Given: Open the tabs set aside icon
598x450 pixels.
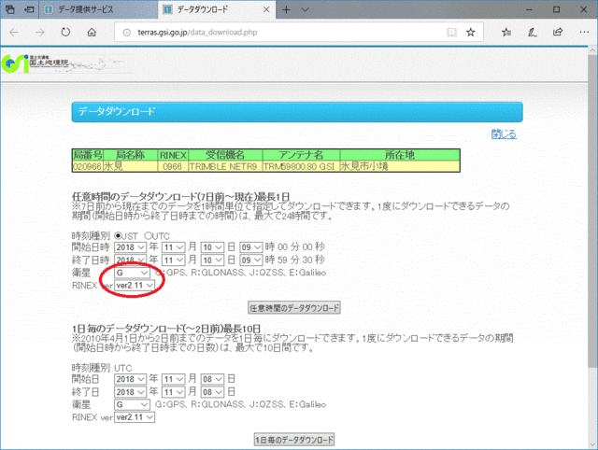Looking at the screenshot, I should [x=10, y=9].
